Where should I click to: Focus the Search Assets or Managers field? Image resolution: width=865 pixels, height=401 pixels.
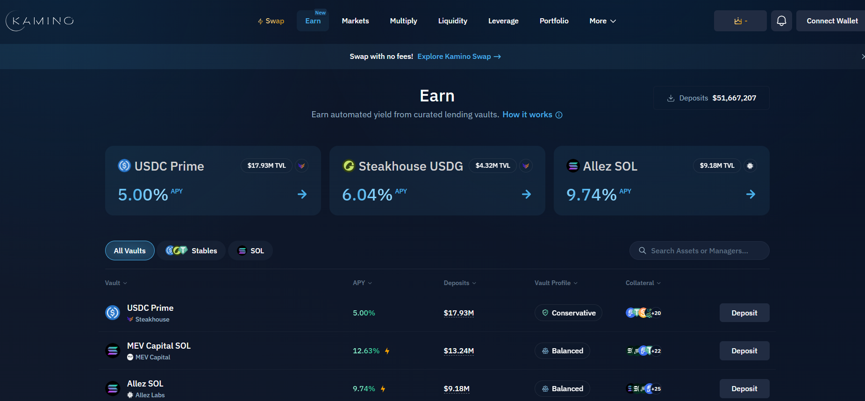(699, 251)
